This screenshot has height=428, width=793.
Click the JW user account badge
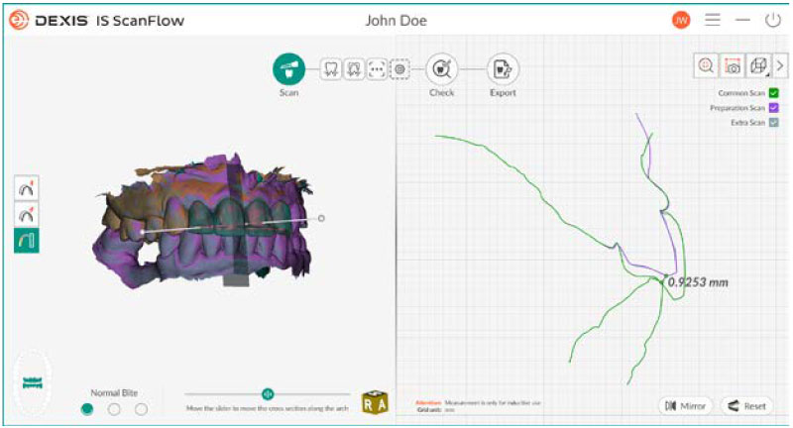coord(681,20)
